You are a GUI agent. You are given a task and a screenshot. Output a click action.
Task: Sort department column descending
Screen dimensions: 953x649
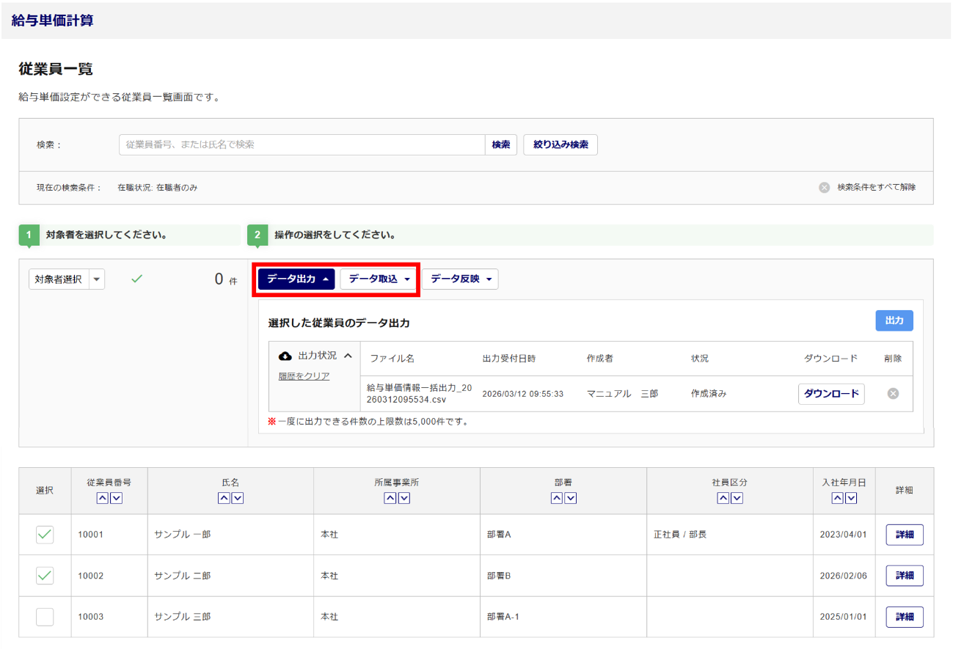[x=570, y=498]
